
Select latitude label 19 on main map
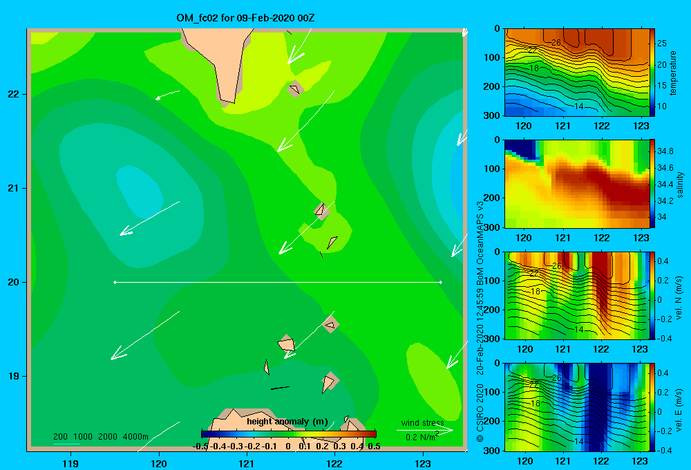(14, 376)
